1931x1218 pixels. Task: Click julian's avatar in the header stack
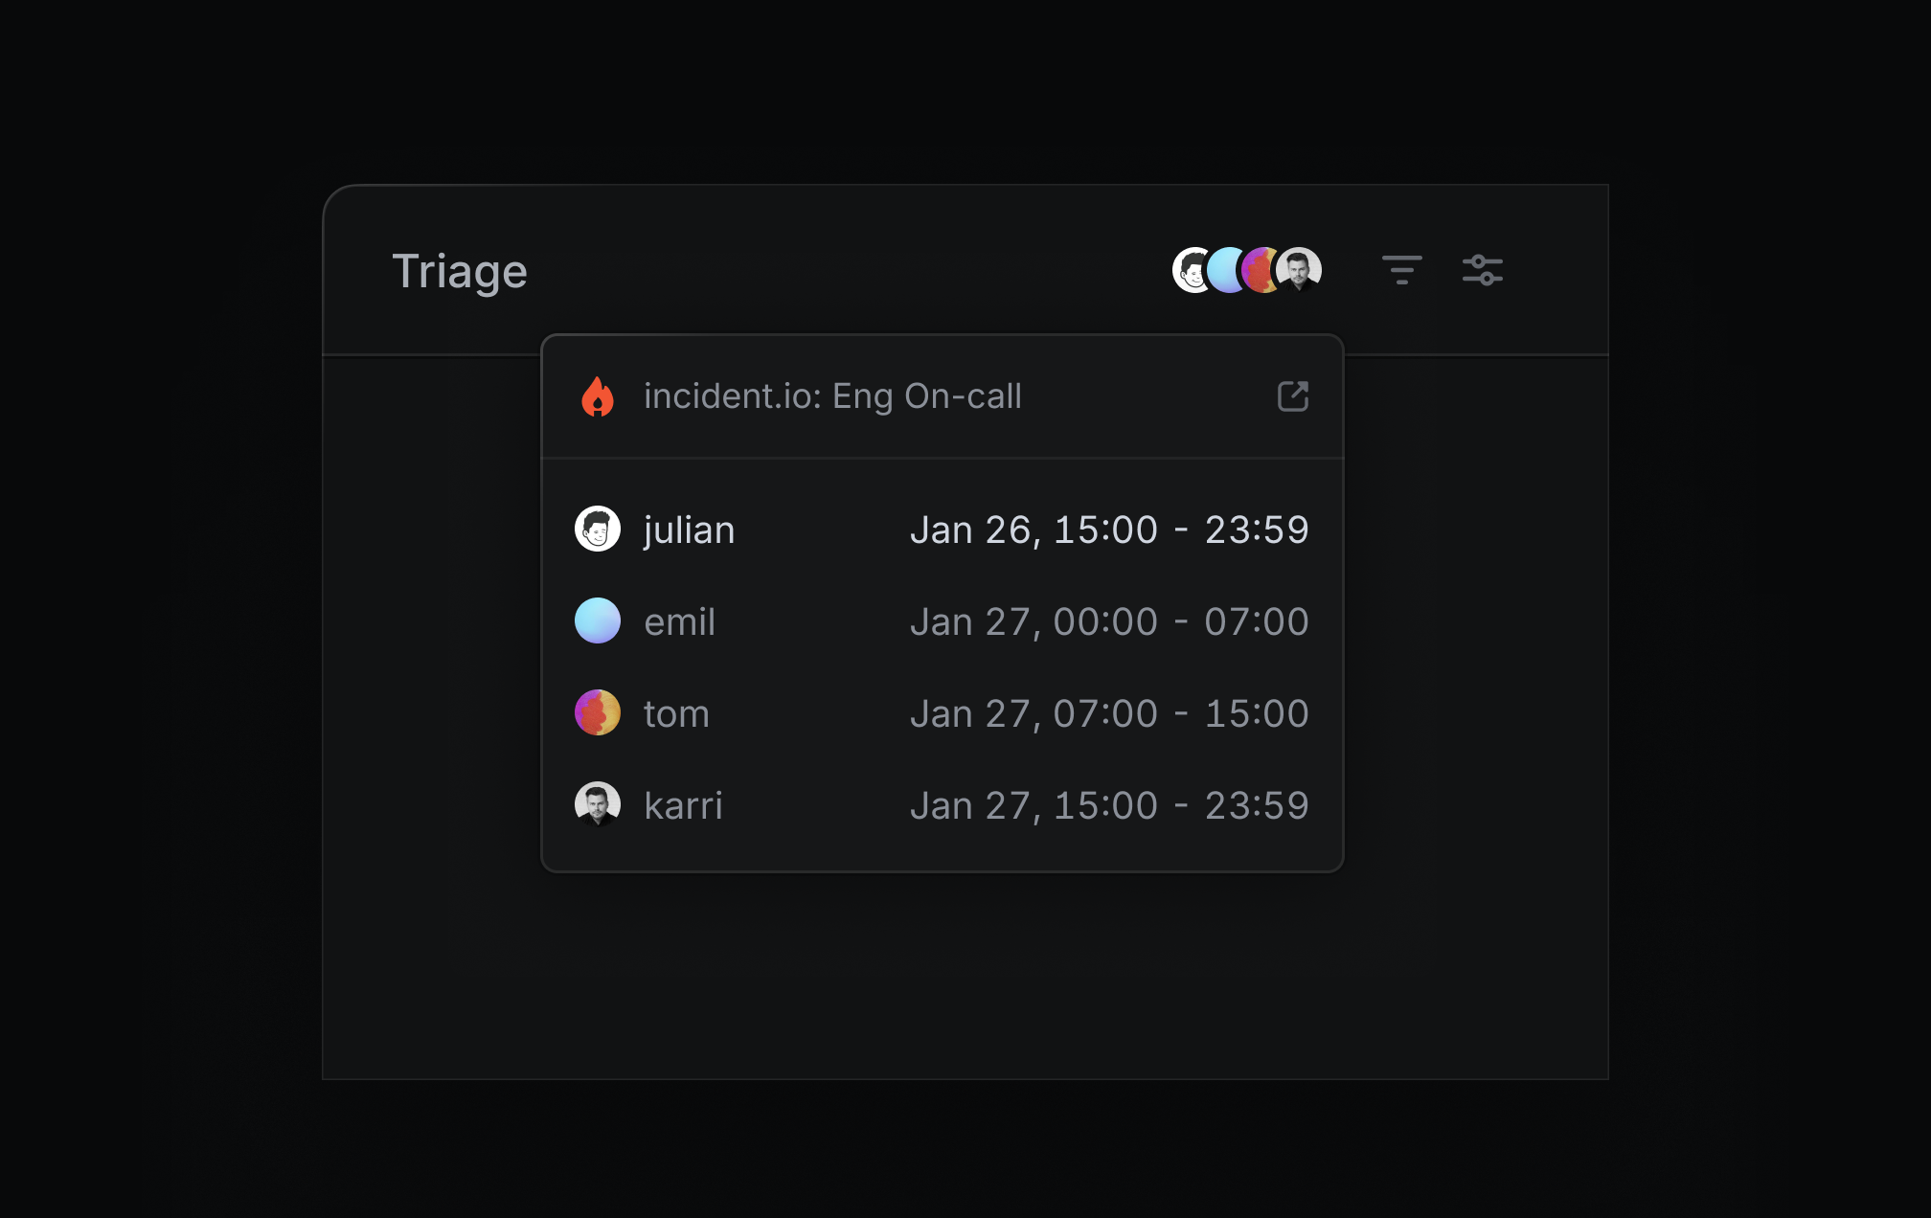click(x=1189, y=270)
